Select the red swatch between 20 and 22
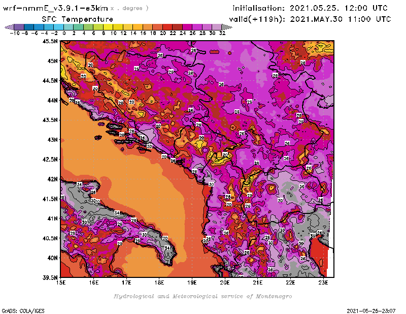Image resolution: width=406 pixels, height=314 pixels. point(167,26)
